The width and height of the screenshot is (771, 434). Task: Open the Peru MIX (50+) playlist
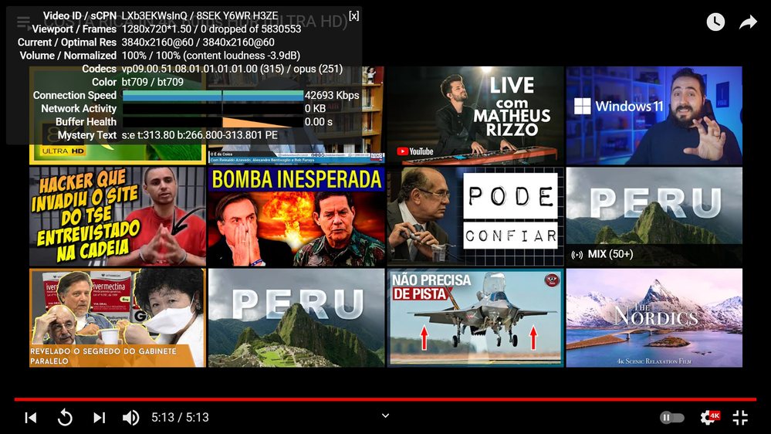click(x=654, y=216)
